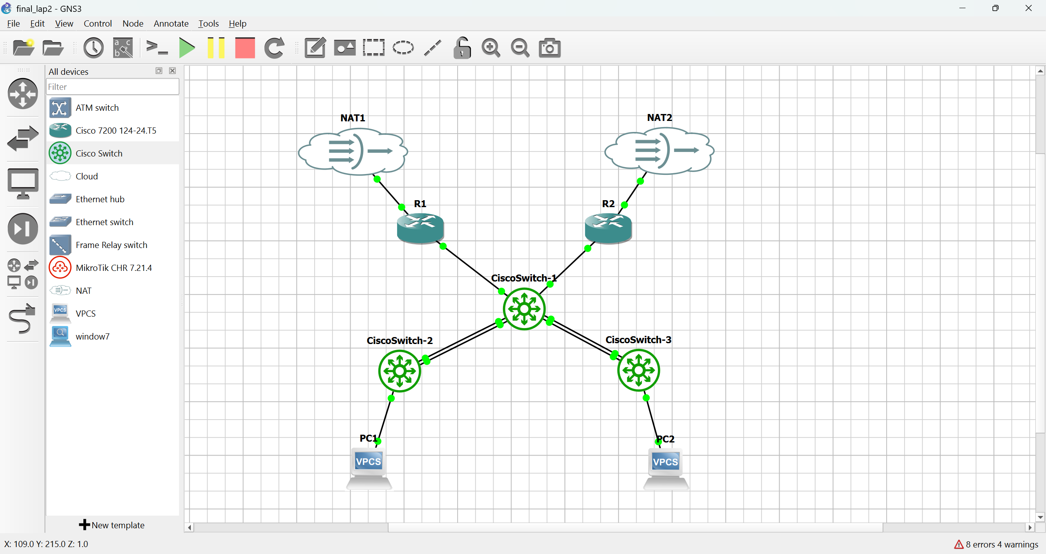The height and width of the screenshot is (554, 1046).
Task: Open an existing project via folder icon
Action: (x=53, y=48)
